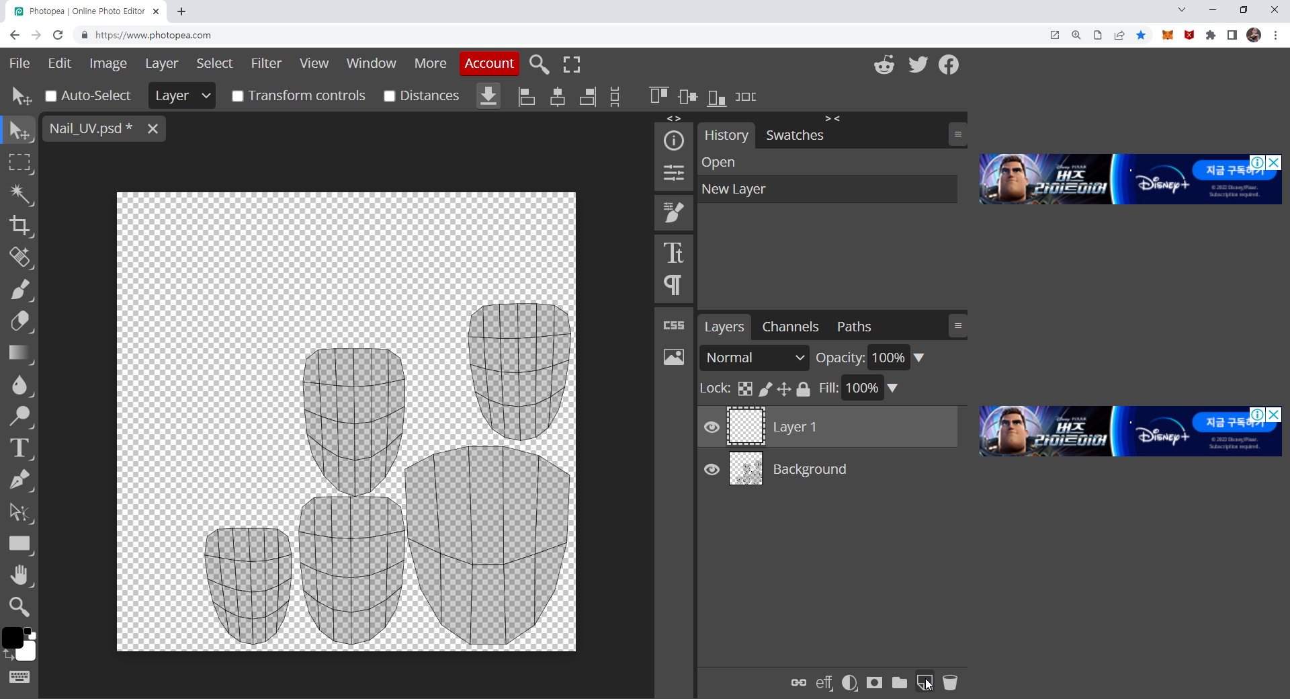The height and width of the screenshot is (699, 1290).
Task: Select the Eraser tool
Action: (19, 321)
